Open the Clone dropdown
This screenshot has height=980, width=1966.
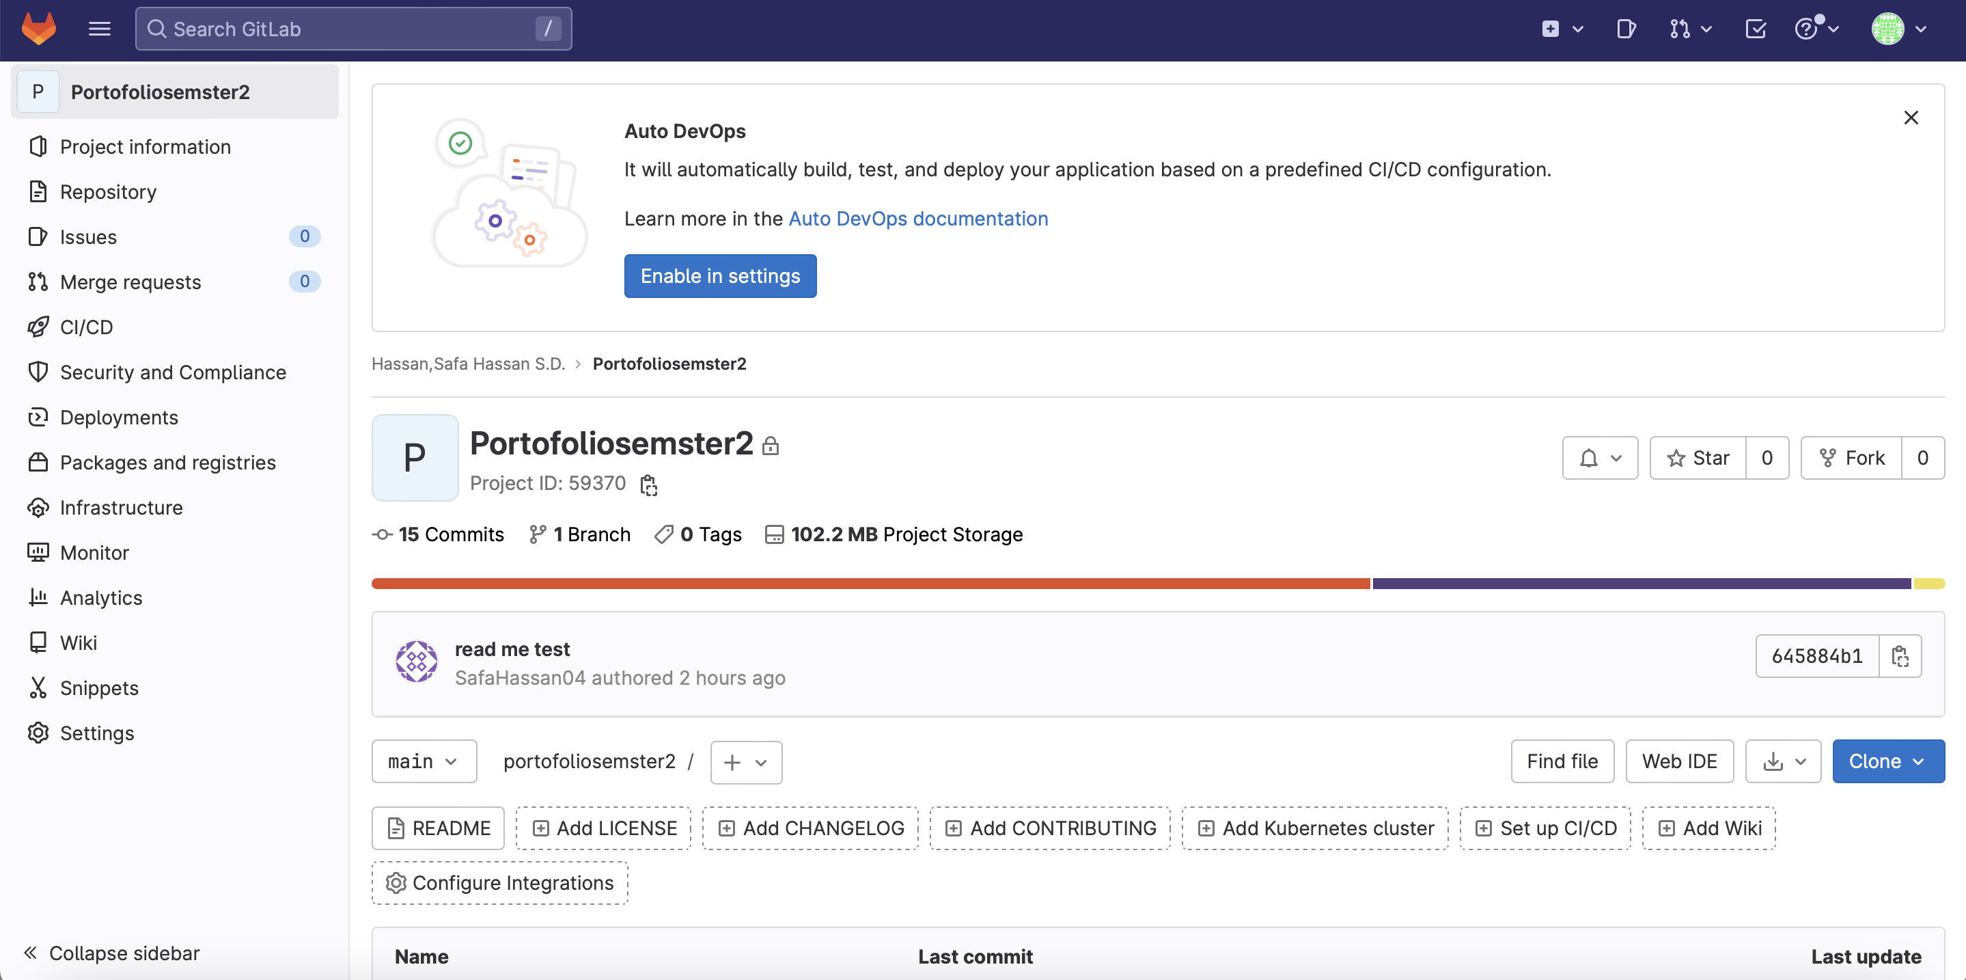click(x=1887, y=761)
